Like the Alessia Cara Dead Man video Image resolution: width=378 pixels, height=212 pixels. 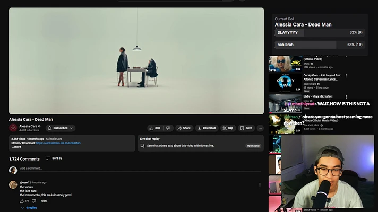[155, 128]
